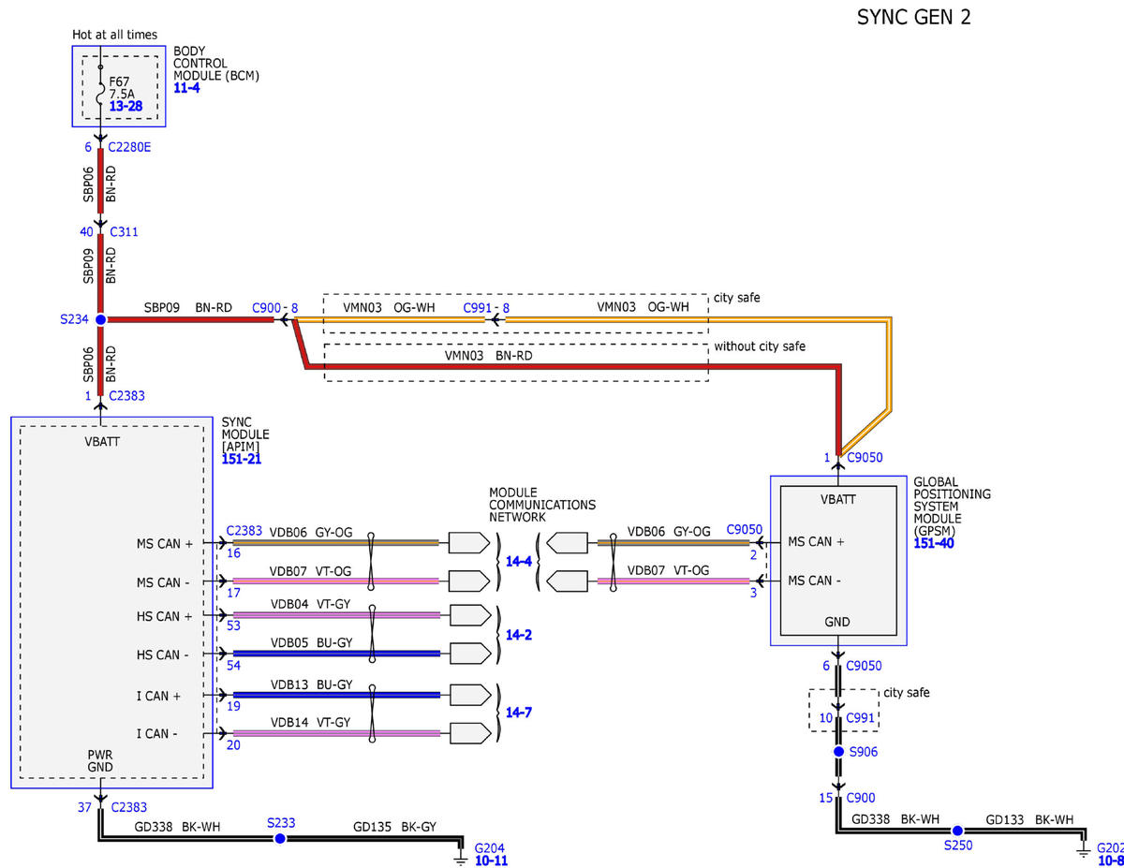Image resolution: width=1124 pixels, height=868 pixels.
Task: Select the 'Hot at all times' label
Action: pyautogui.click(x=115, y=35)
